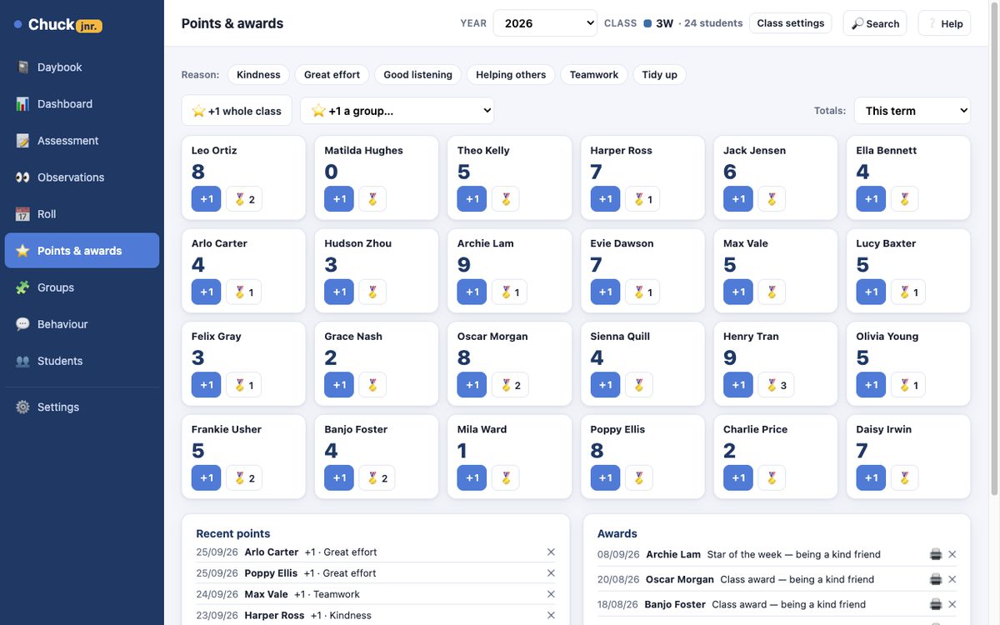
Task: Open the Year 2026 dropdown
Action: (x=545, y=23)
